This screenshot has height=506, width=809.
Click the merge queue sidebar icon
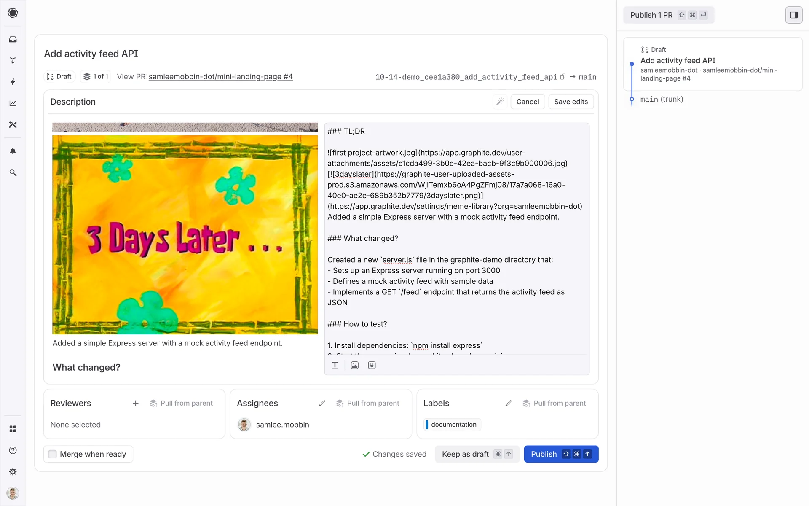pos(13,60)
